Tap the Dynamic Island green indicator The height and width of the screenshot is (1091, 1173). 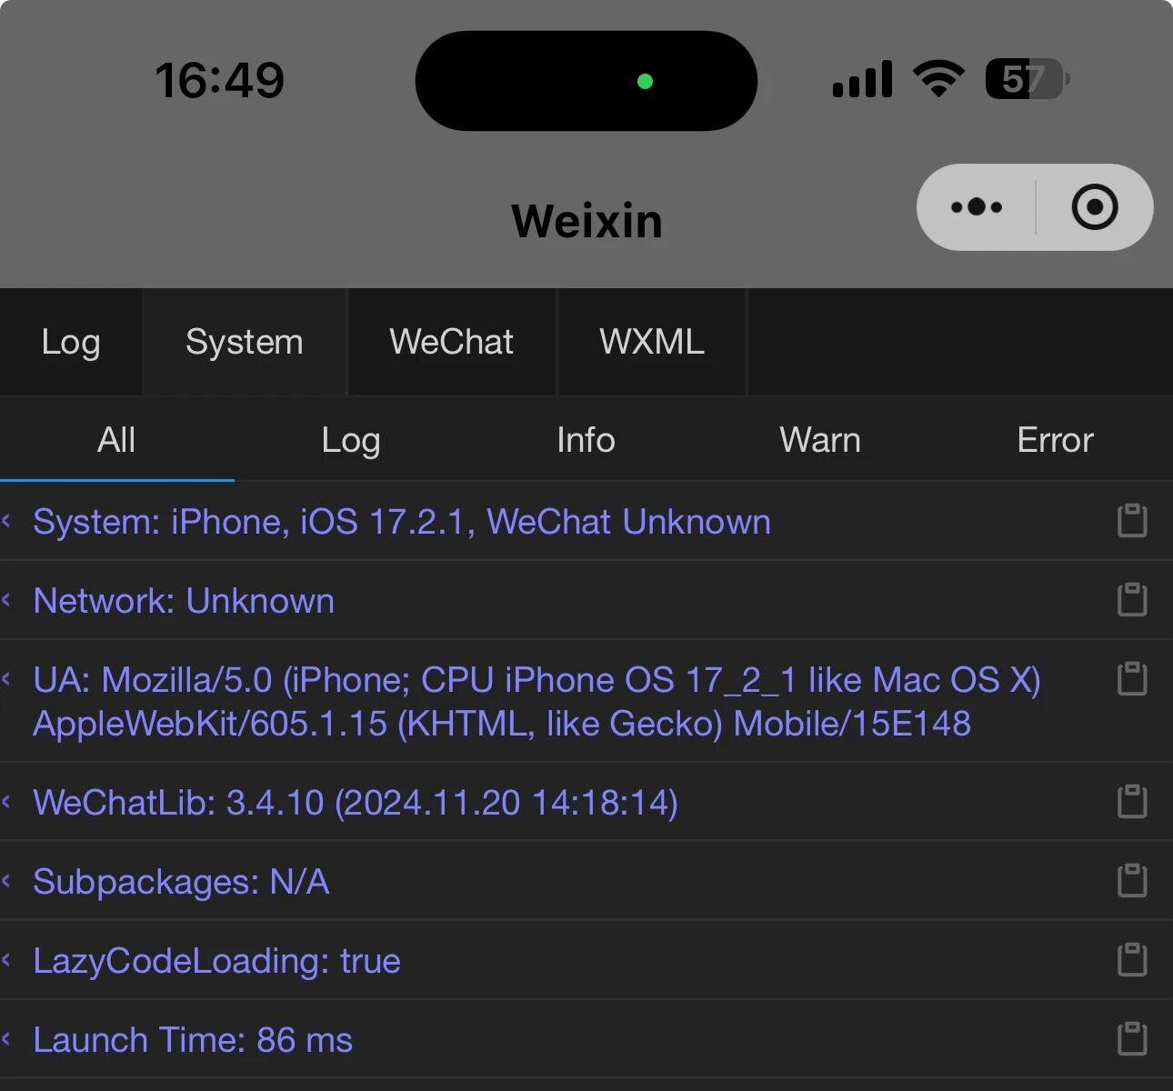click(645, 81)
